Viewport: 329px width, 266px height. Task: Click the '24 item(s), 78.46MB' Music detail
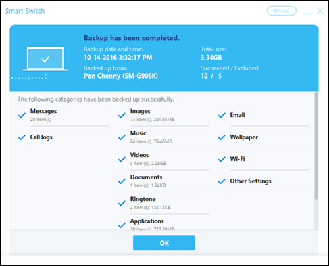[151, 141]
